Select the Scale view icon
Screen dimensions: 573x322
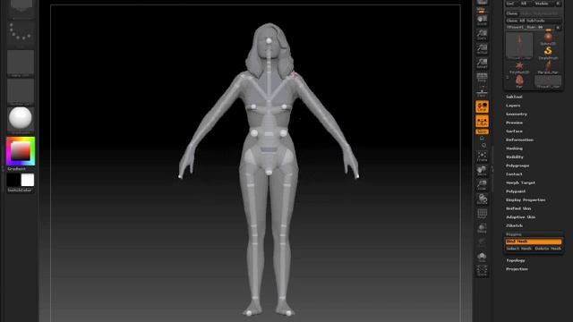click(x=482, y=185)
